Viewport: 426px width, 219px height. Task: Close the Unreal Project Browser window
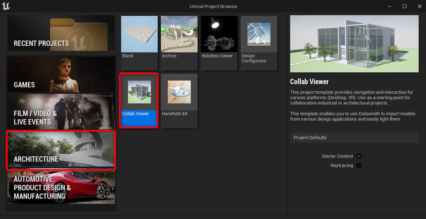tap(420, 6)
